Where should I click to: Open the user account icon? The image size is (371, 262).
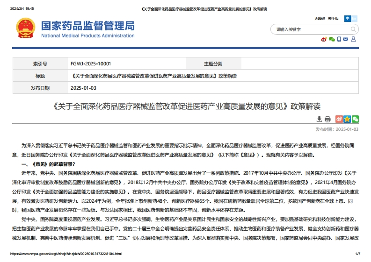(x=354, y=39)
